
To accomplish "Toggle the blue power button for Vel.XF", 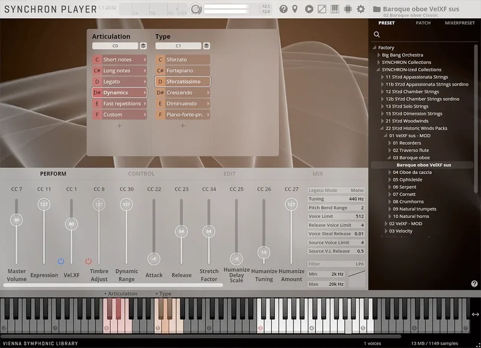I will (61, 261).
